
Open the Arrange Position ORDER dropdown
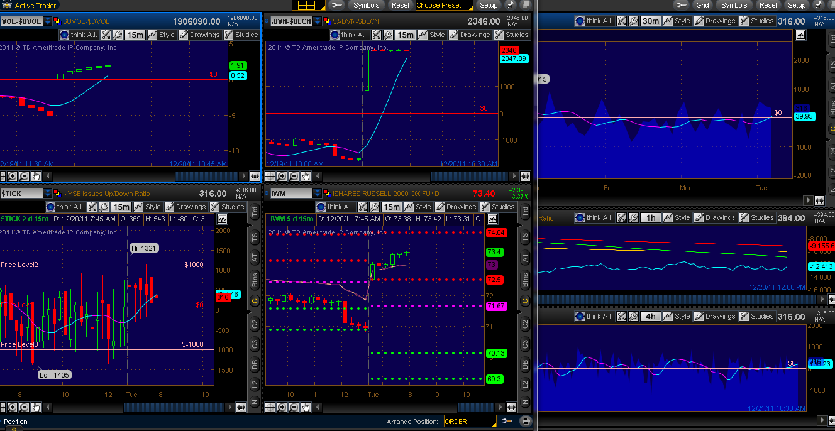469,422
